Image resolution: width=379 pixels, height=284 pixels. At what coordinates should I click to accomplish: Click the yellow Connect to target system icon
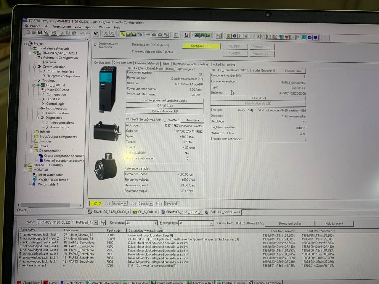[123, 34]
